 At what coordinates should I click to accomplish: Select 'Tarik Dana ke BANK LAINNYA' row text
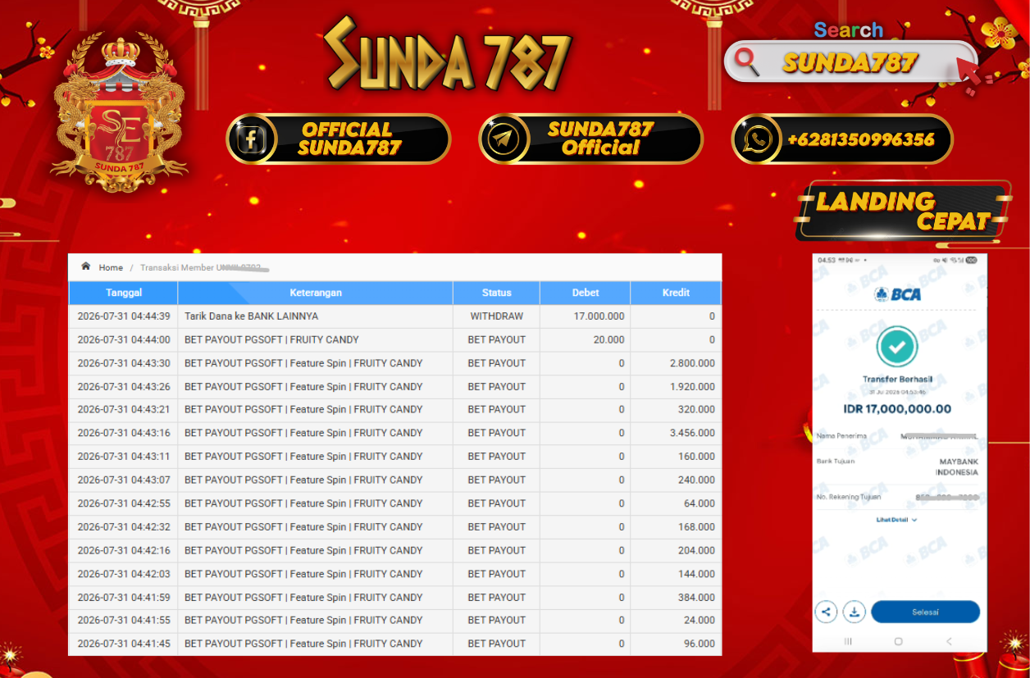(251, 316)
